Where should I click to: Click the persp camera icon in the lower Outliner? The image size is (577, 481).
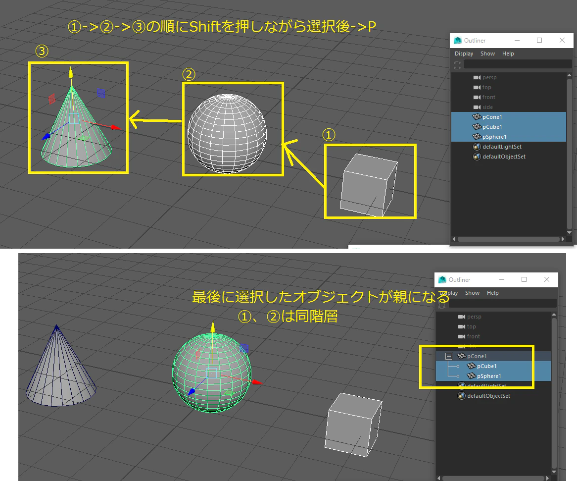(462, 317)
